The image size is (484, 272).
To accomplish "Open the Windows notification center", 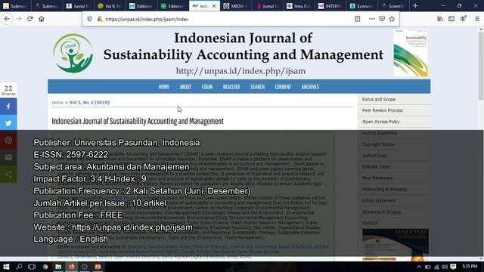I will coord(453,267).
